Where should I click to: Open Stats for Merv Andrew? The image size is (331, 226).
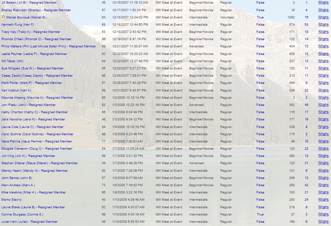coord(323,185)
